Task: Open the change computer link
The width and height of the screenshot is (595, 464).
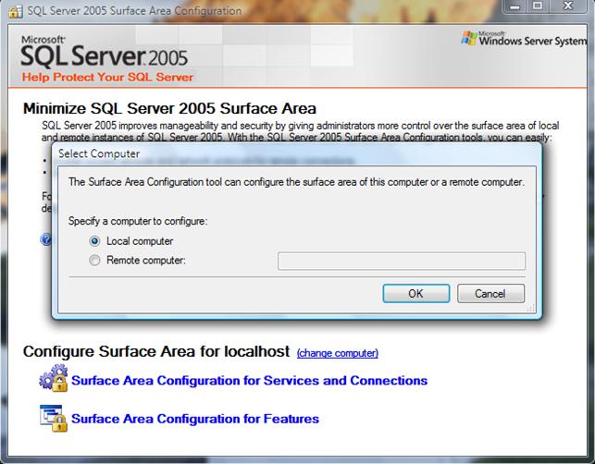Action: [x=337, y=353]
